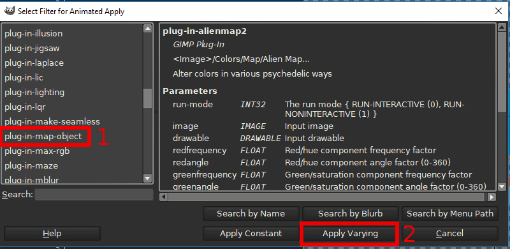Click the Parameters section heading
Viewport: 510px width, 249px height.
pos(189,91)
